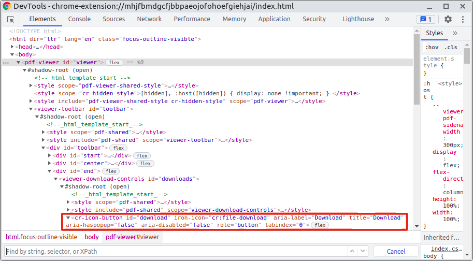Open the Lighthouse tab
The image size is (473, 261).
click(x=359, y=19)
